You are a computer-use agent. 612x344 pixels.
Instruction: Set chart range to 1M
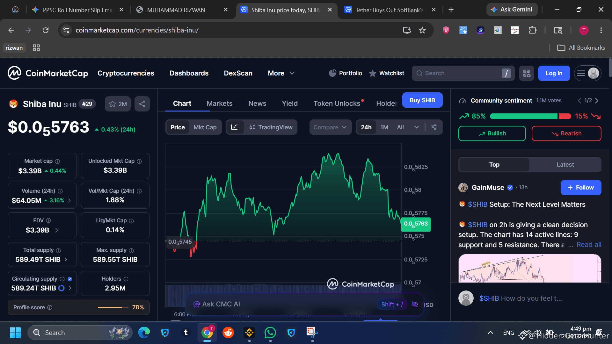click(384, 127)
